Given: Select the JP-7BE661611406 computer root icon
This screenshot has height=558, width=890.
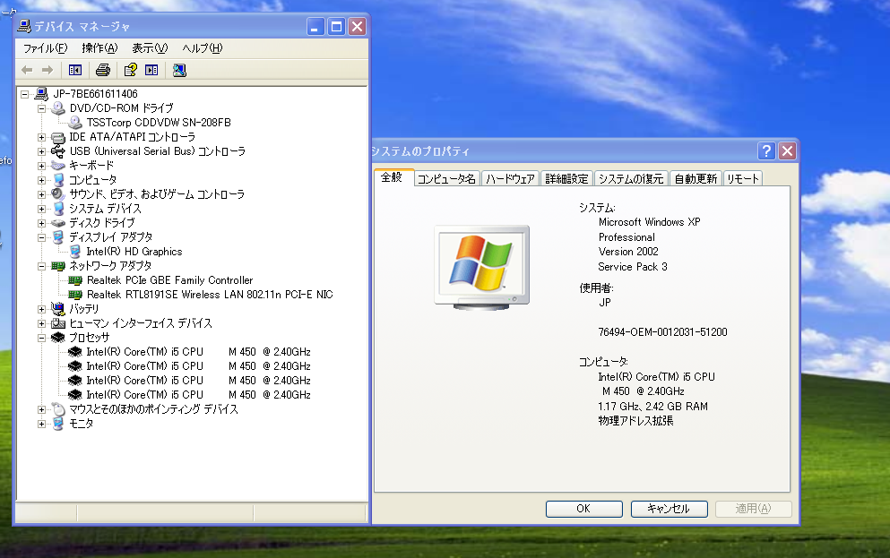Looking at the screenshot, I should click(x=41, y=93).
